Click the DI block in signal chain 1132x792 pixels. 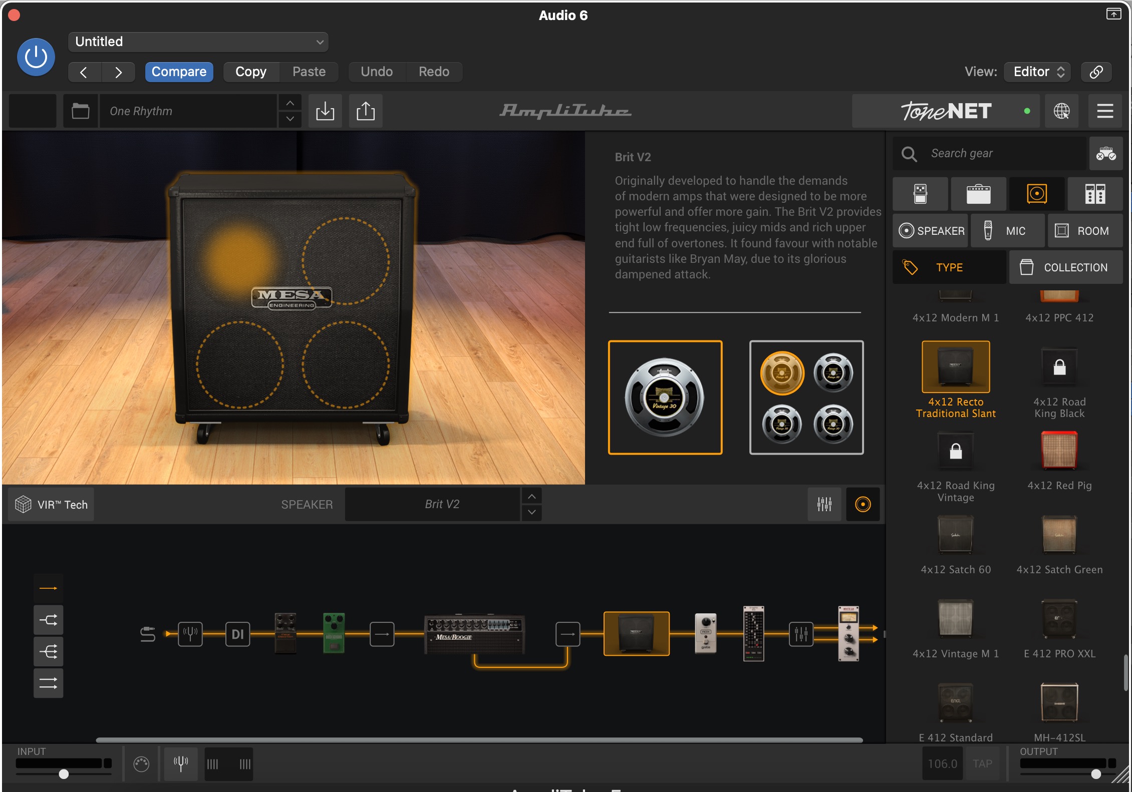(x=237, y=634)
